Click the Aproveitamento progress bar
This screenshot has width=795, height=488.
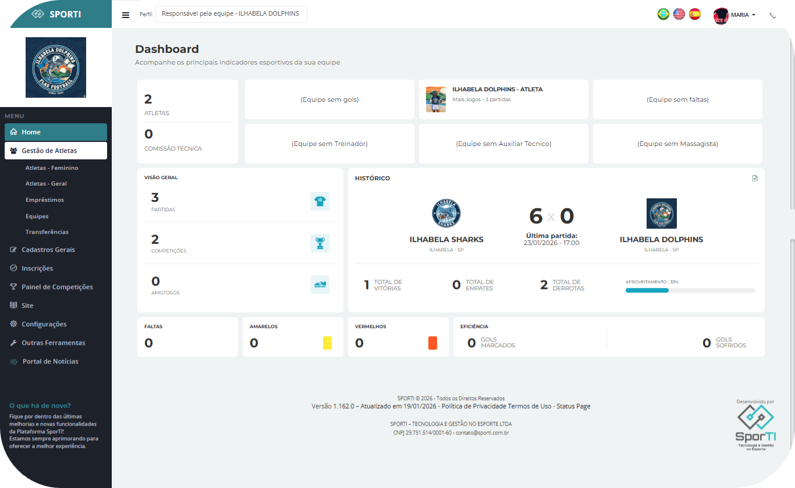[690, 290]
